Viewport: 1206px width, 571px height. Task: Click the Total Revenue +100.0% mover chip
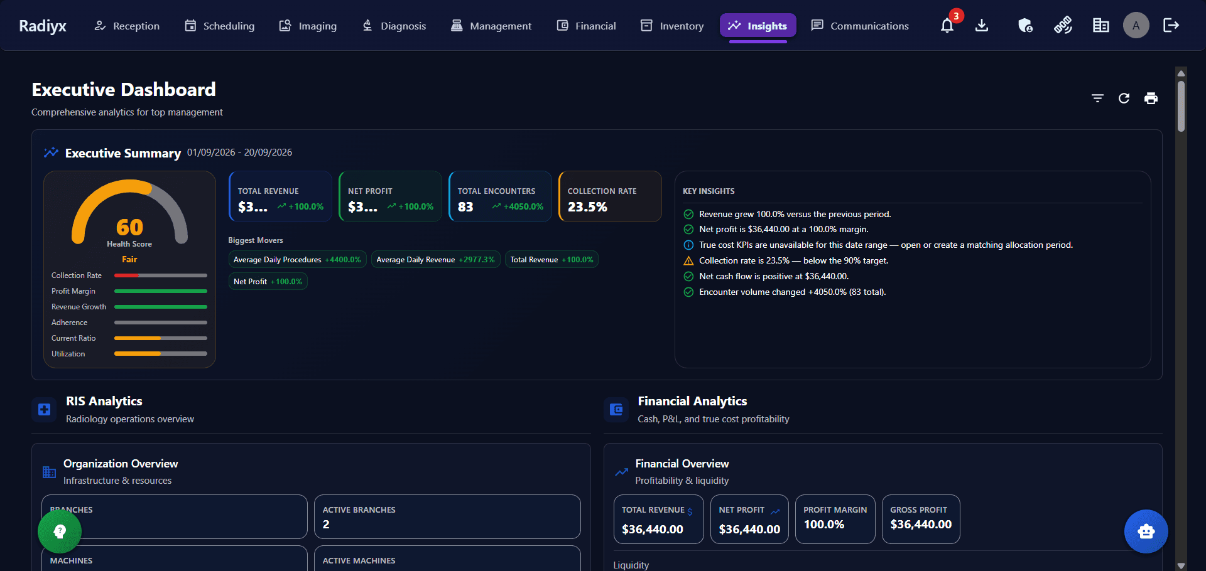click(x=551, y=260)
